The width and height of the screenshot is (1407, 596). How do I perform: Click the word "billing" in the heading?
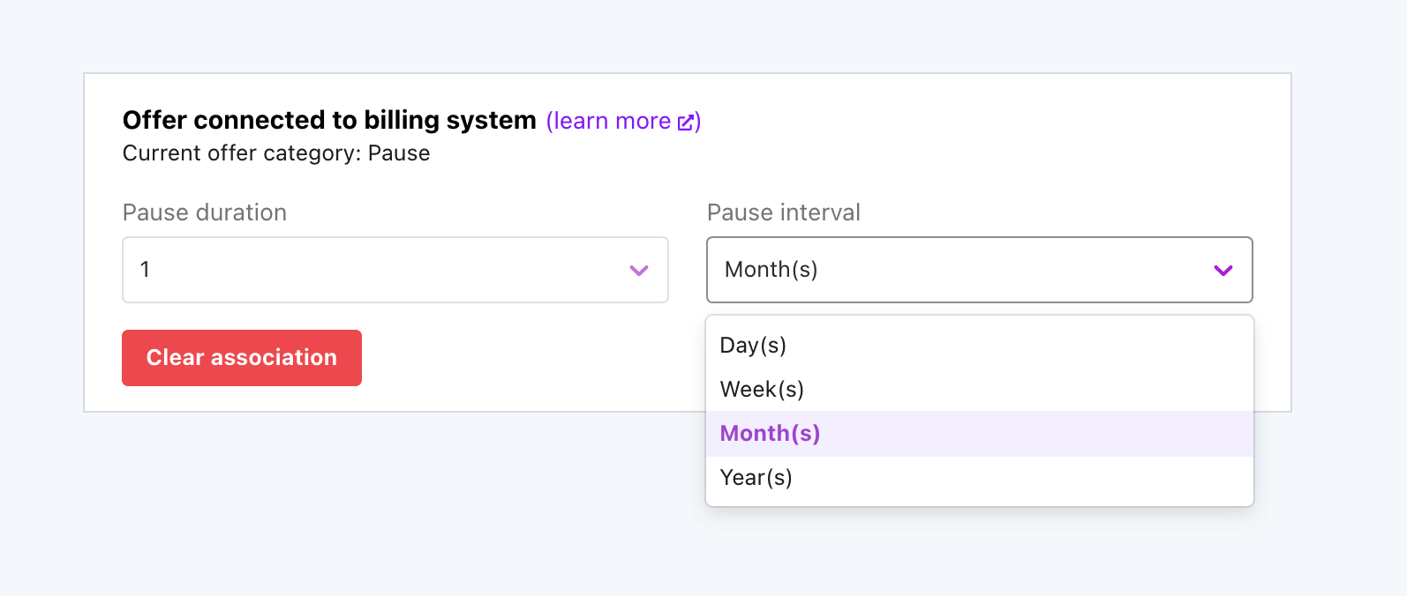pos(402,120)
